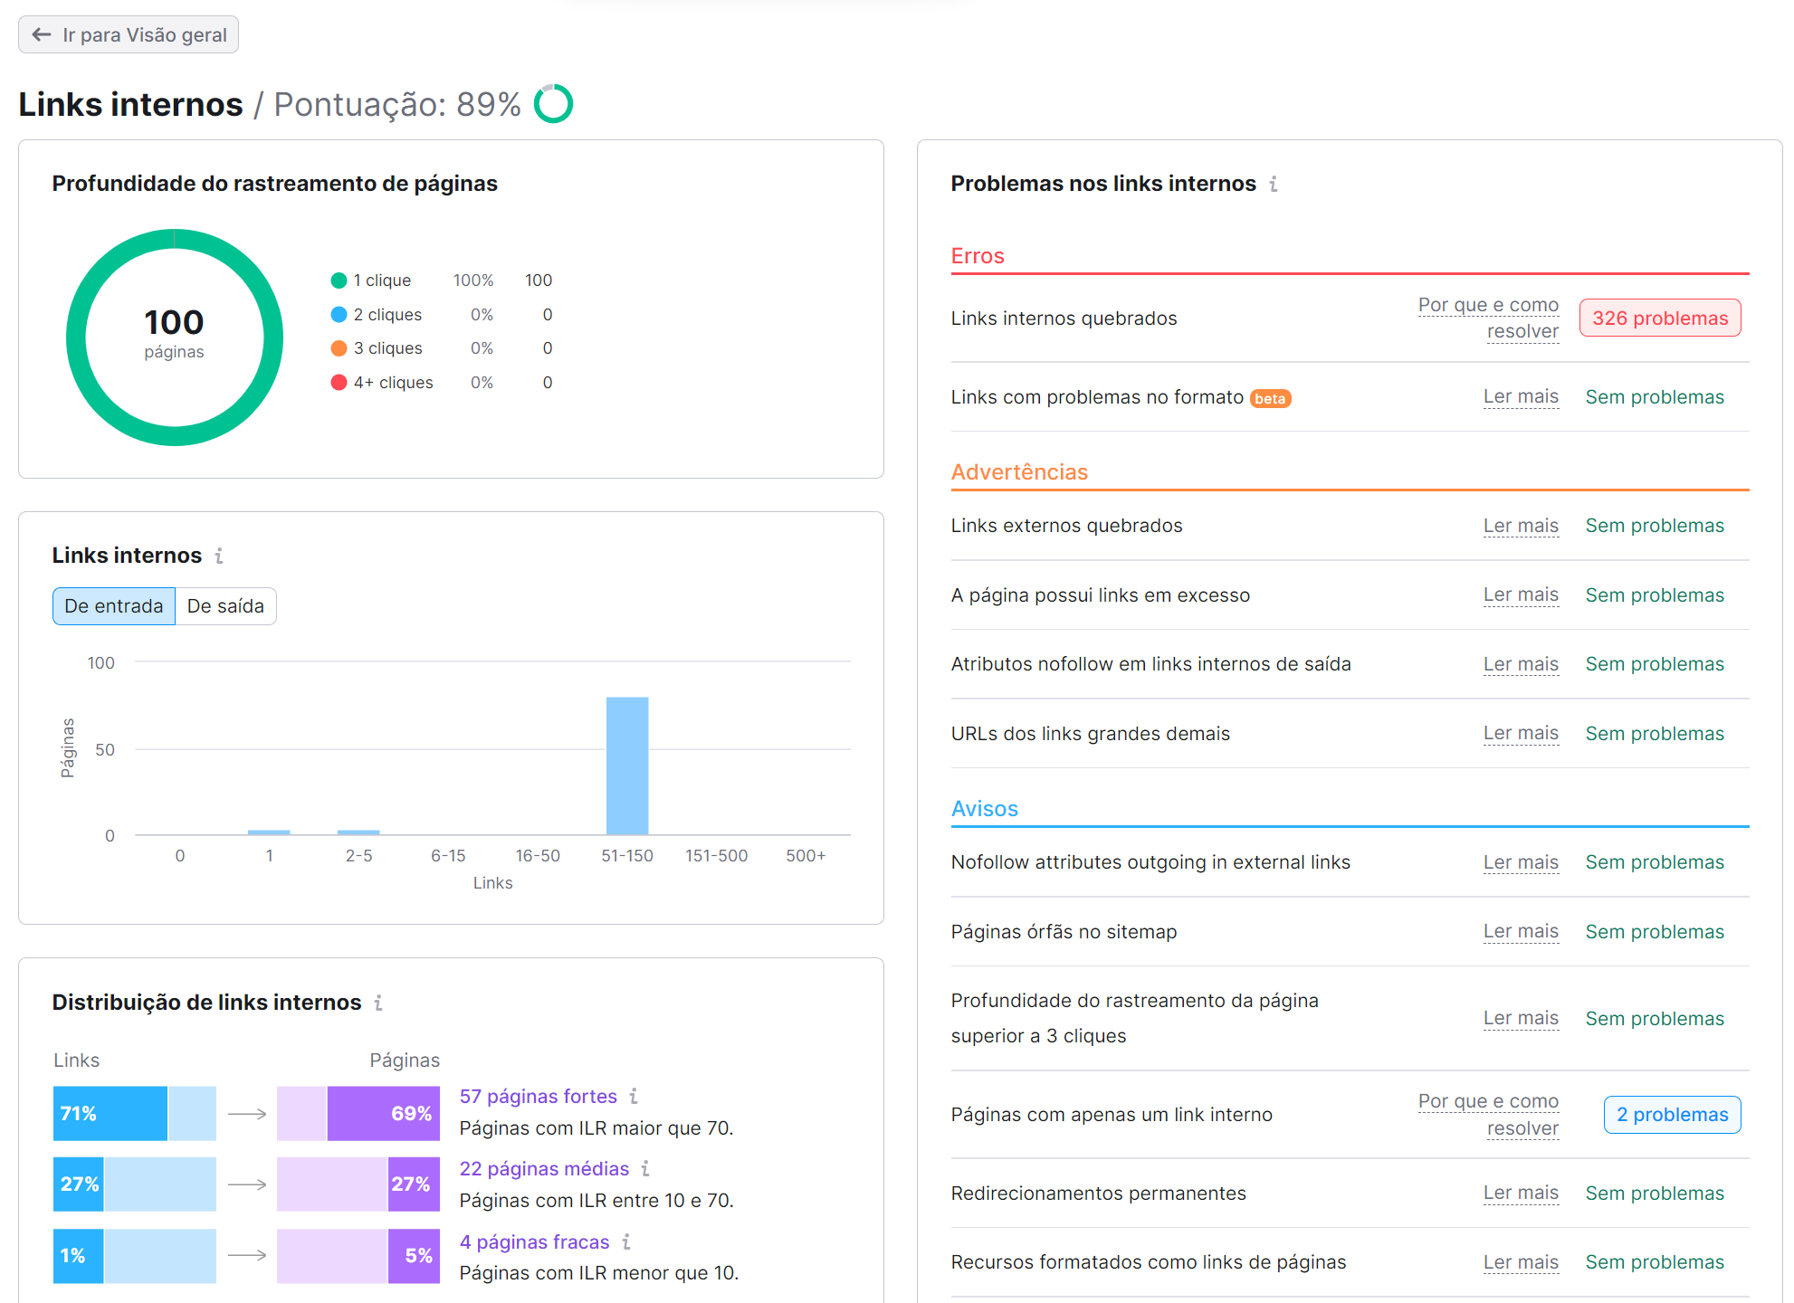1794x1303 pixels.
Task: Switch to the "De saída" tab
Action: click(x=225, y=605)
